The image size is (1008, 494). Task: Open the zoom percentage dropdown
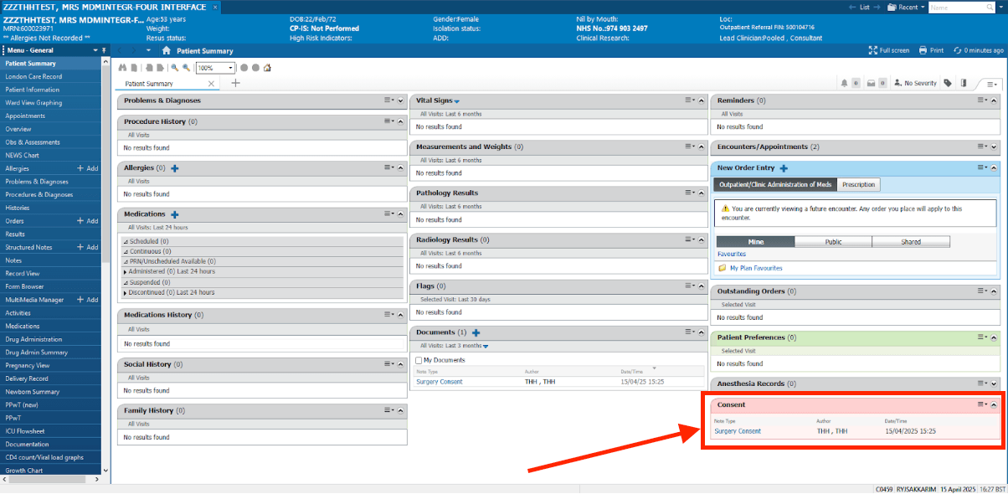pyautogui.click(x=230, y=68)
